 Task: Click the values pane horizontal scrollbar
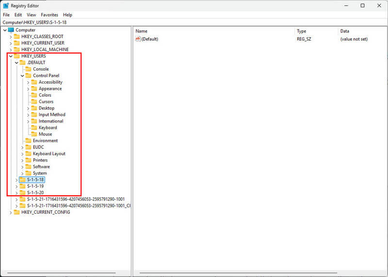tap(238, 273)
